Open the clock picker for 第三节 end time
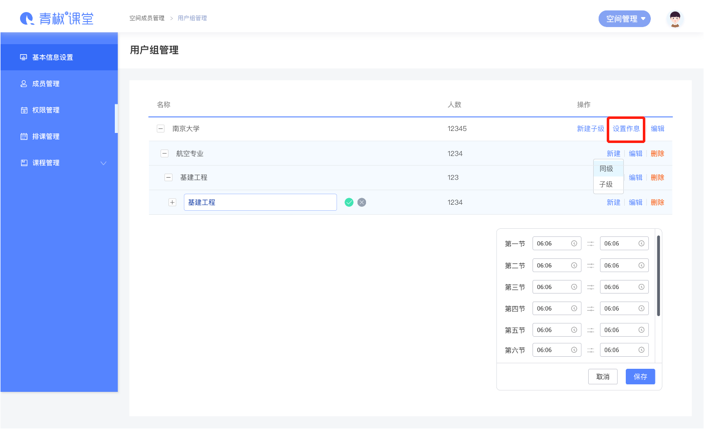Screen dimensions: 704x430 [x=641, y=287]
